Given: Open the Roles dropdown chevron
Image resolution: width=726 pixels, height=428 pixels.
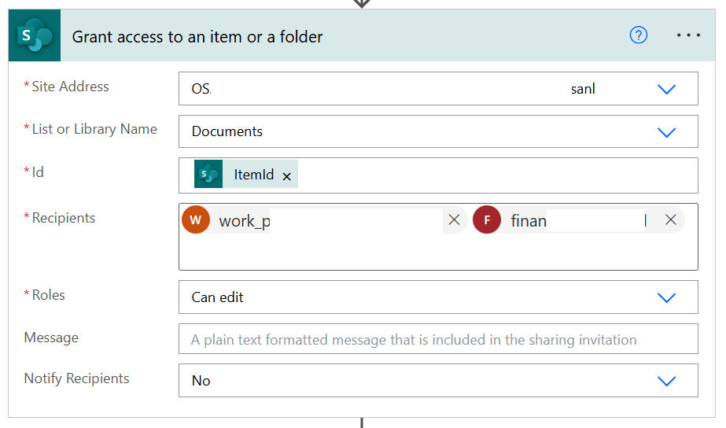Looking at the screenshot, I should pyautogui.click(x=666, y=297).
